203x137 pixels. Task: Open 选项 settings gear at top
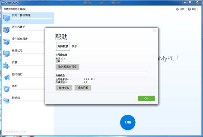(180, 9)
